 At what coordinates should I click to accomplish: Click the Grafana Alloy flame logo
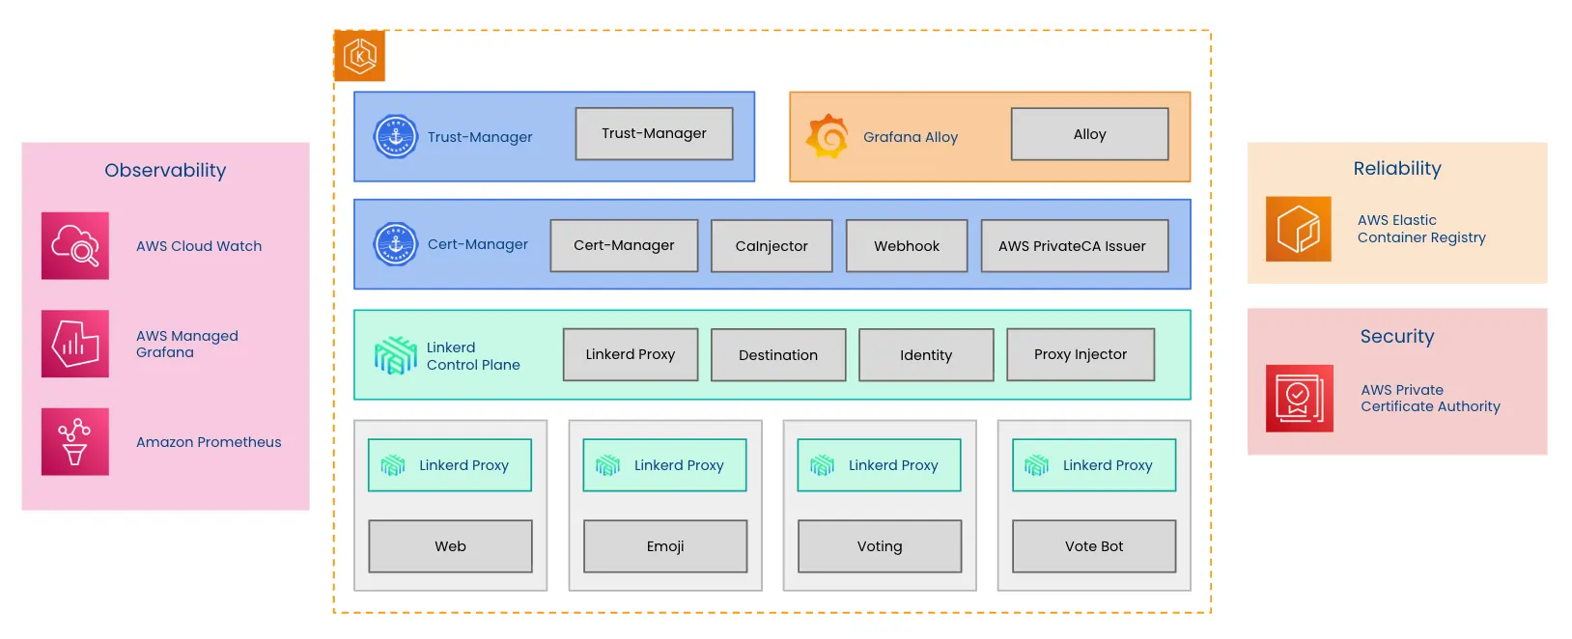pyautogui.click(x=828, y=136)
